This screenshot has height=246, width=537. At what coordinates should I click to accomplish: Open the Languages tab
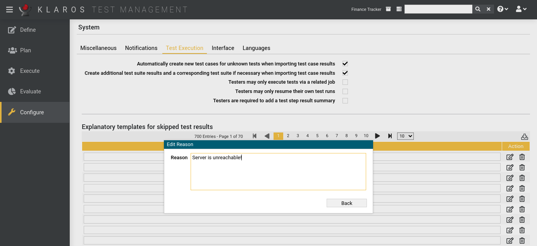click(256, 48)
